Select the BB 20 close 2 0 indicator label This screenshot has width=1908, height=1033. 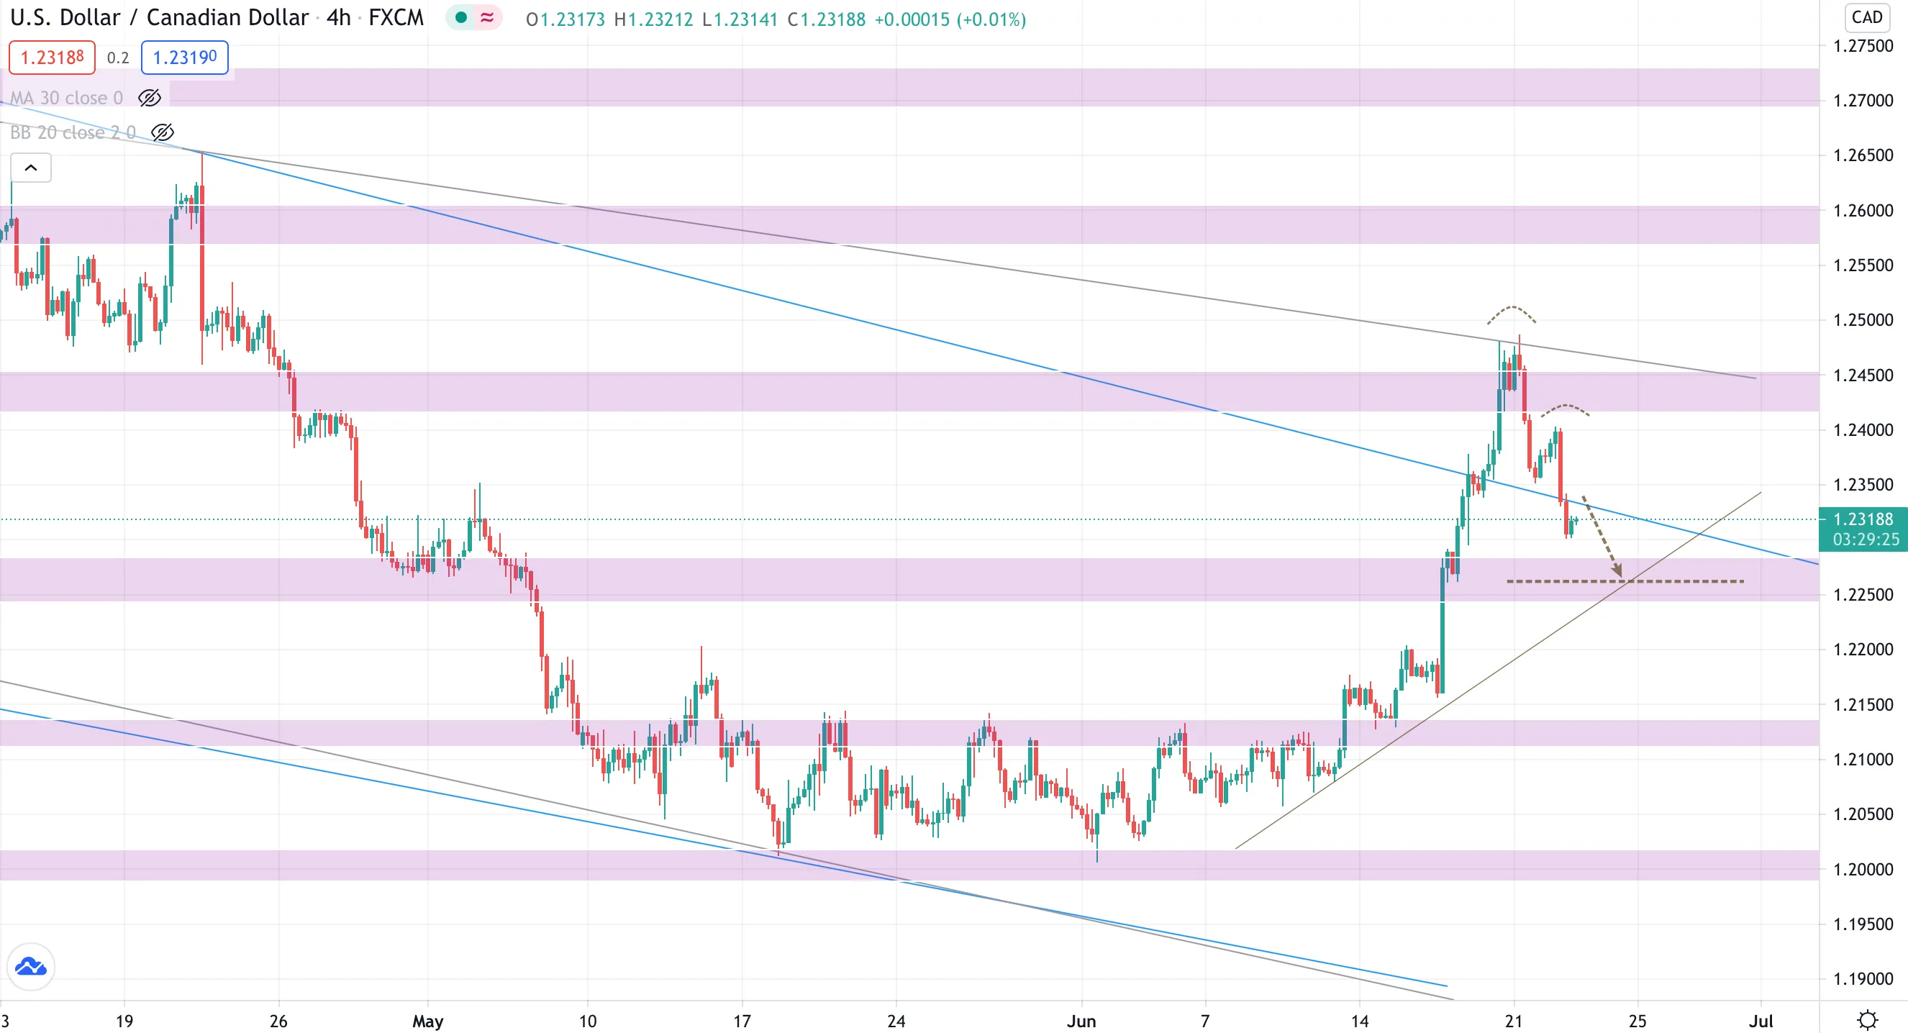click(73, 132)
